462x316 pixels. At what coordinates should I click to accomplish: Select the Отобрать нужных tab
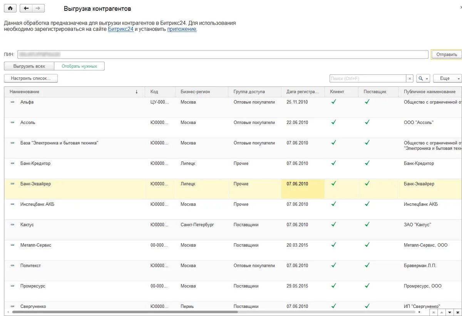(x=79, y=66)
